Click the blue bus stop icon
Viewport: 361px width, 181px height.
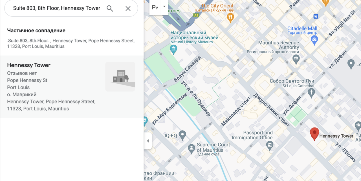(316, 16)
